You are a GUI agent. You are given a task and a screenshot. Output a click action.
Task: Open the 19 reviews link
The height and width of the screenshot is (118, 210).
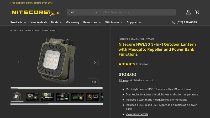[x=142, y=64]
